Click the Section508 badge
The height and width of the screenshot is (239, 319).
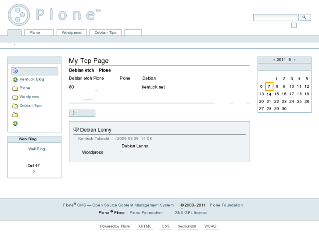(x=187, y=226)
